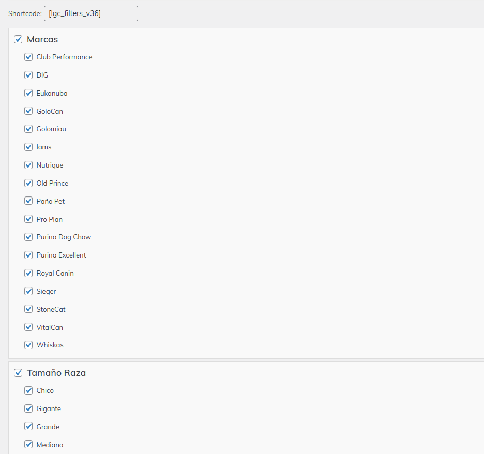
Task: Uncheck the Golomiau checkbox
Action: 28,129
